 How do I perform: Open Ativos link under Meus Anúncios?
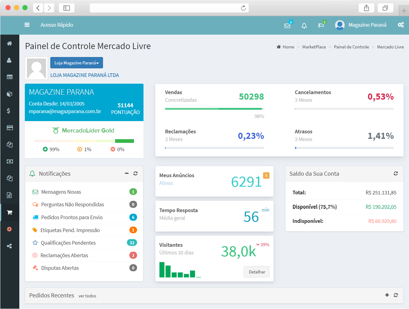click(166, 183)
